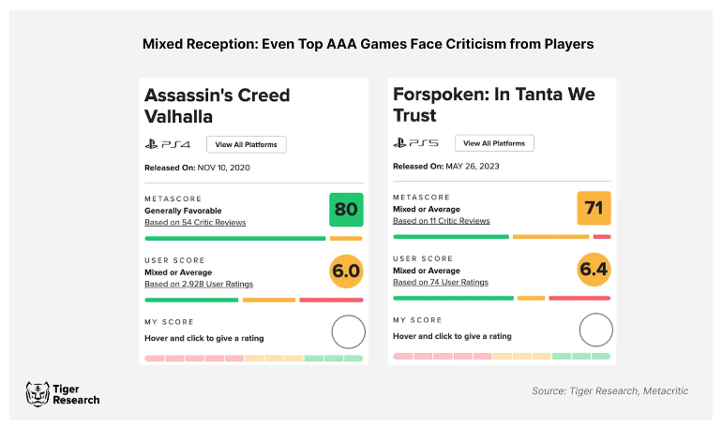Click the 6.0 user score circle
The width and height of the screenshot is (722, 426).
click(x=346, y=271)
